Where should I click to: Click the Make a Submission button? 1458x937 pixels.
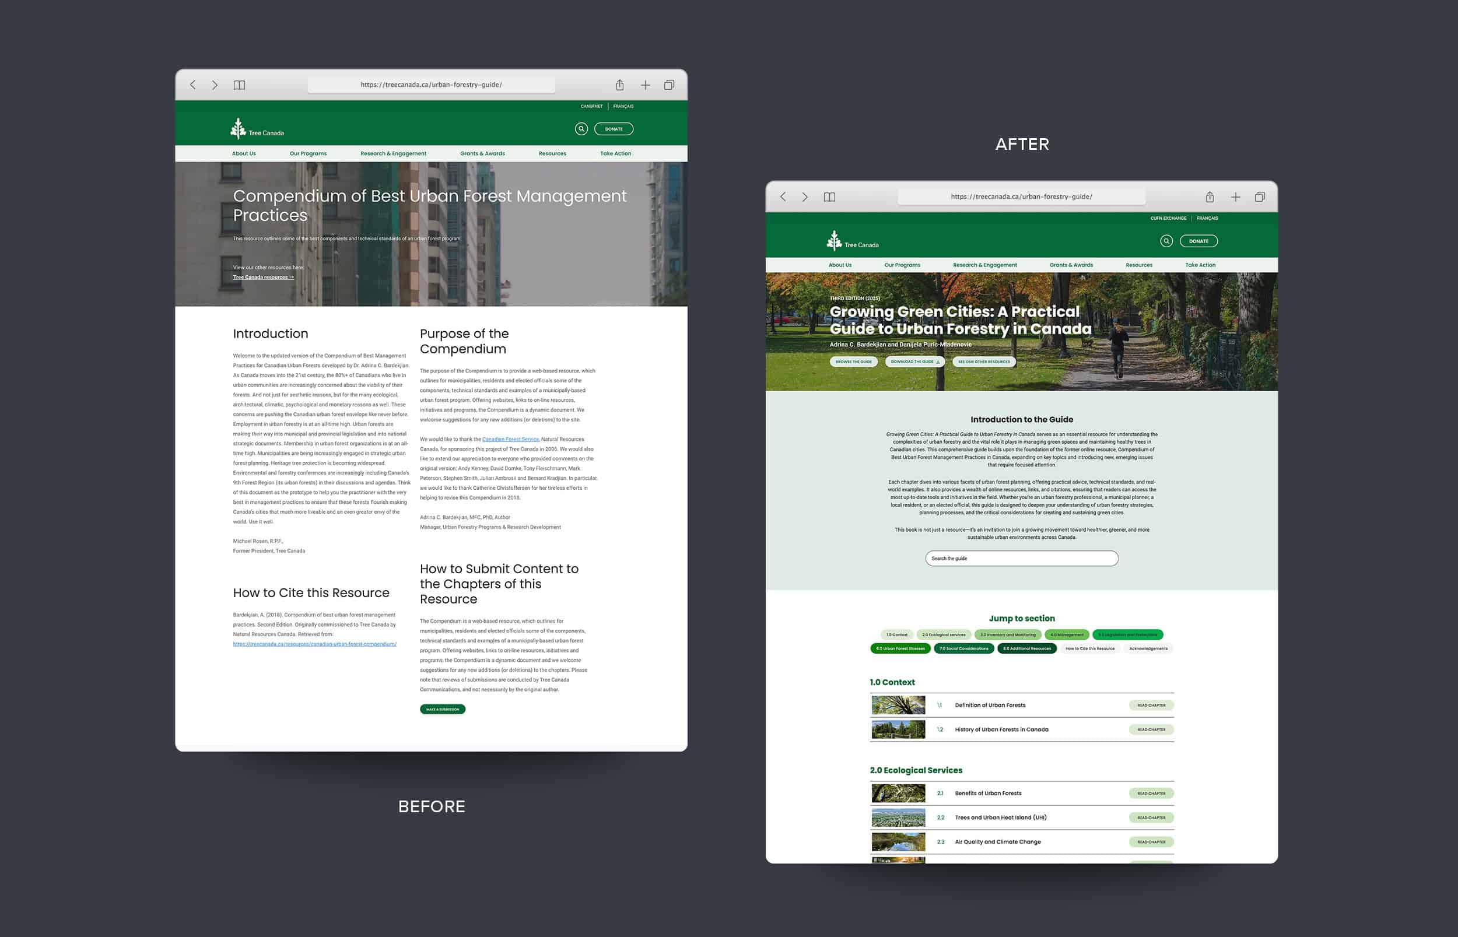click(x=443, y=710)
